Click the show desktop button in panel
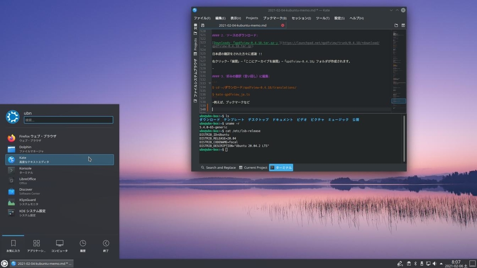The image size is (477, 268). click(x=473, y=263)
